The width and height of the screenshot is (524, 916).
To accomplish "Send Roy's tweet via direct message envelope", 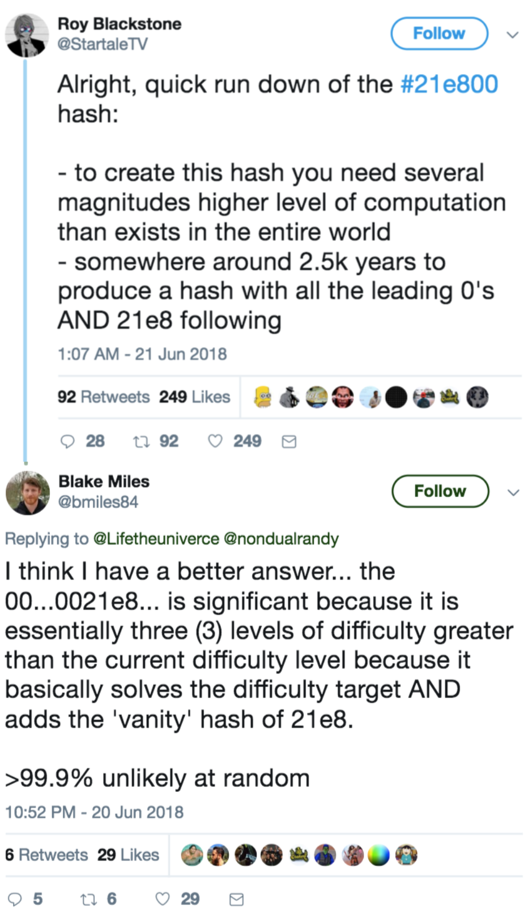I will [289, 442].
